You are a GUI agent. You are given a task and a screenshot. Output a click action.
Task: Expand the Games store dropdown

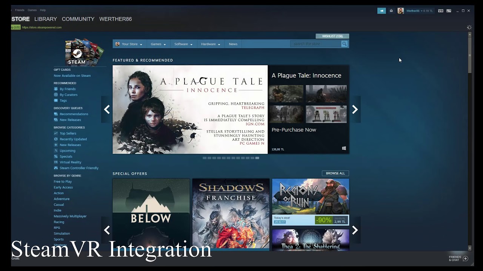click(x=158, y=44)
